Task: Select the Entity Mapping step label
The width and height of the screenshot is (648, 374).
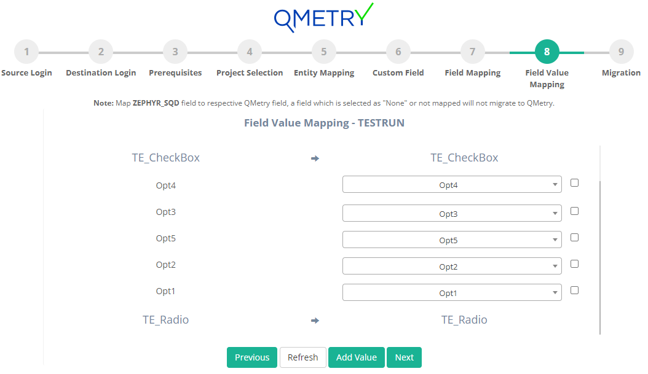Action: point(324,73)
